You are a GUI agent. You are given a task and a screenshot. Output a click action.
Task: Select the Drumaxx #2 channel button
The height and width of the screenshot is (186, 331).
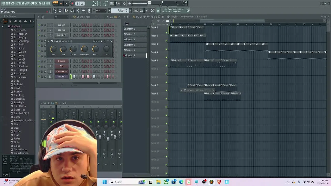[x=62, y=72]
